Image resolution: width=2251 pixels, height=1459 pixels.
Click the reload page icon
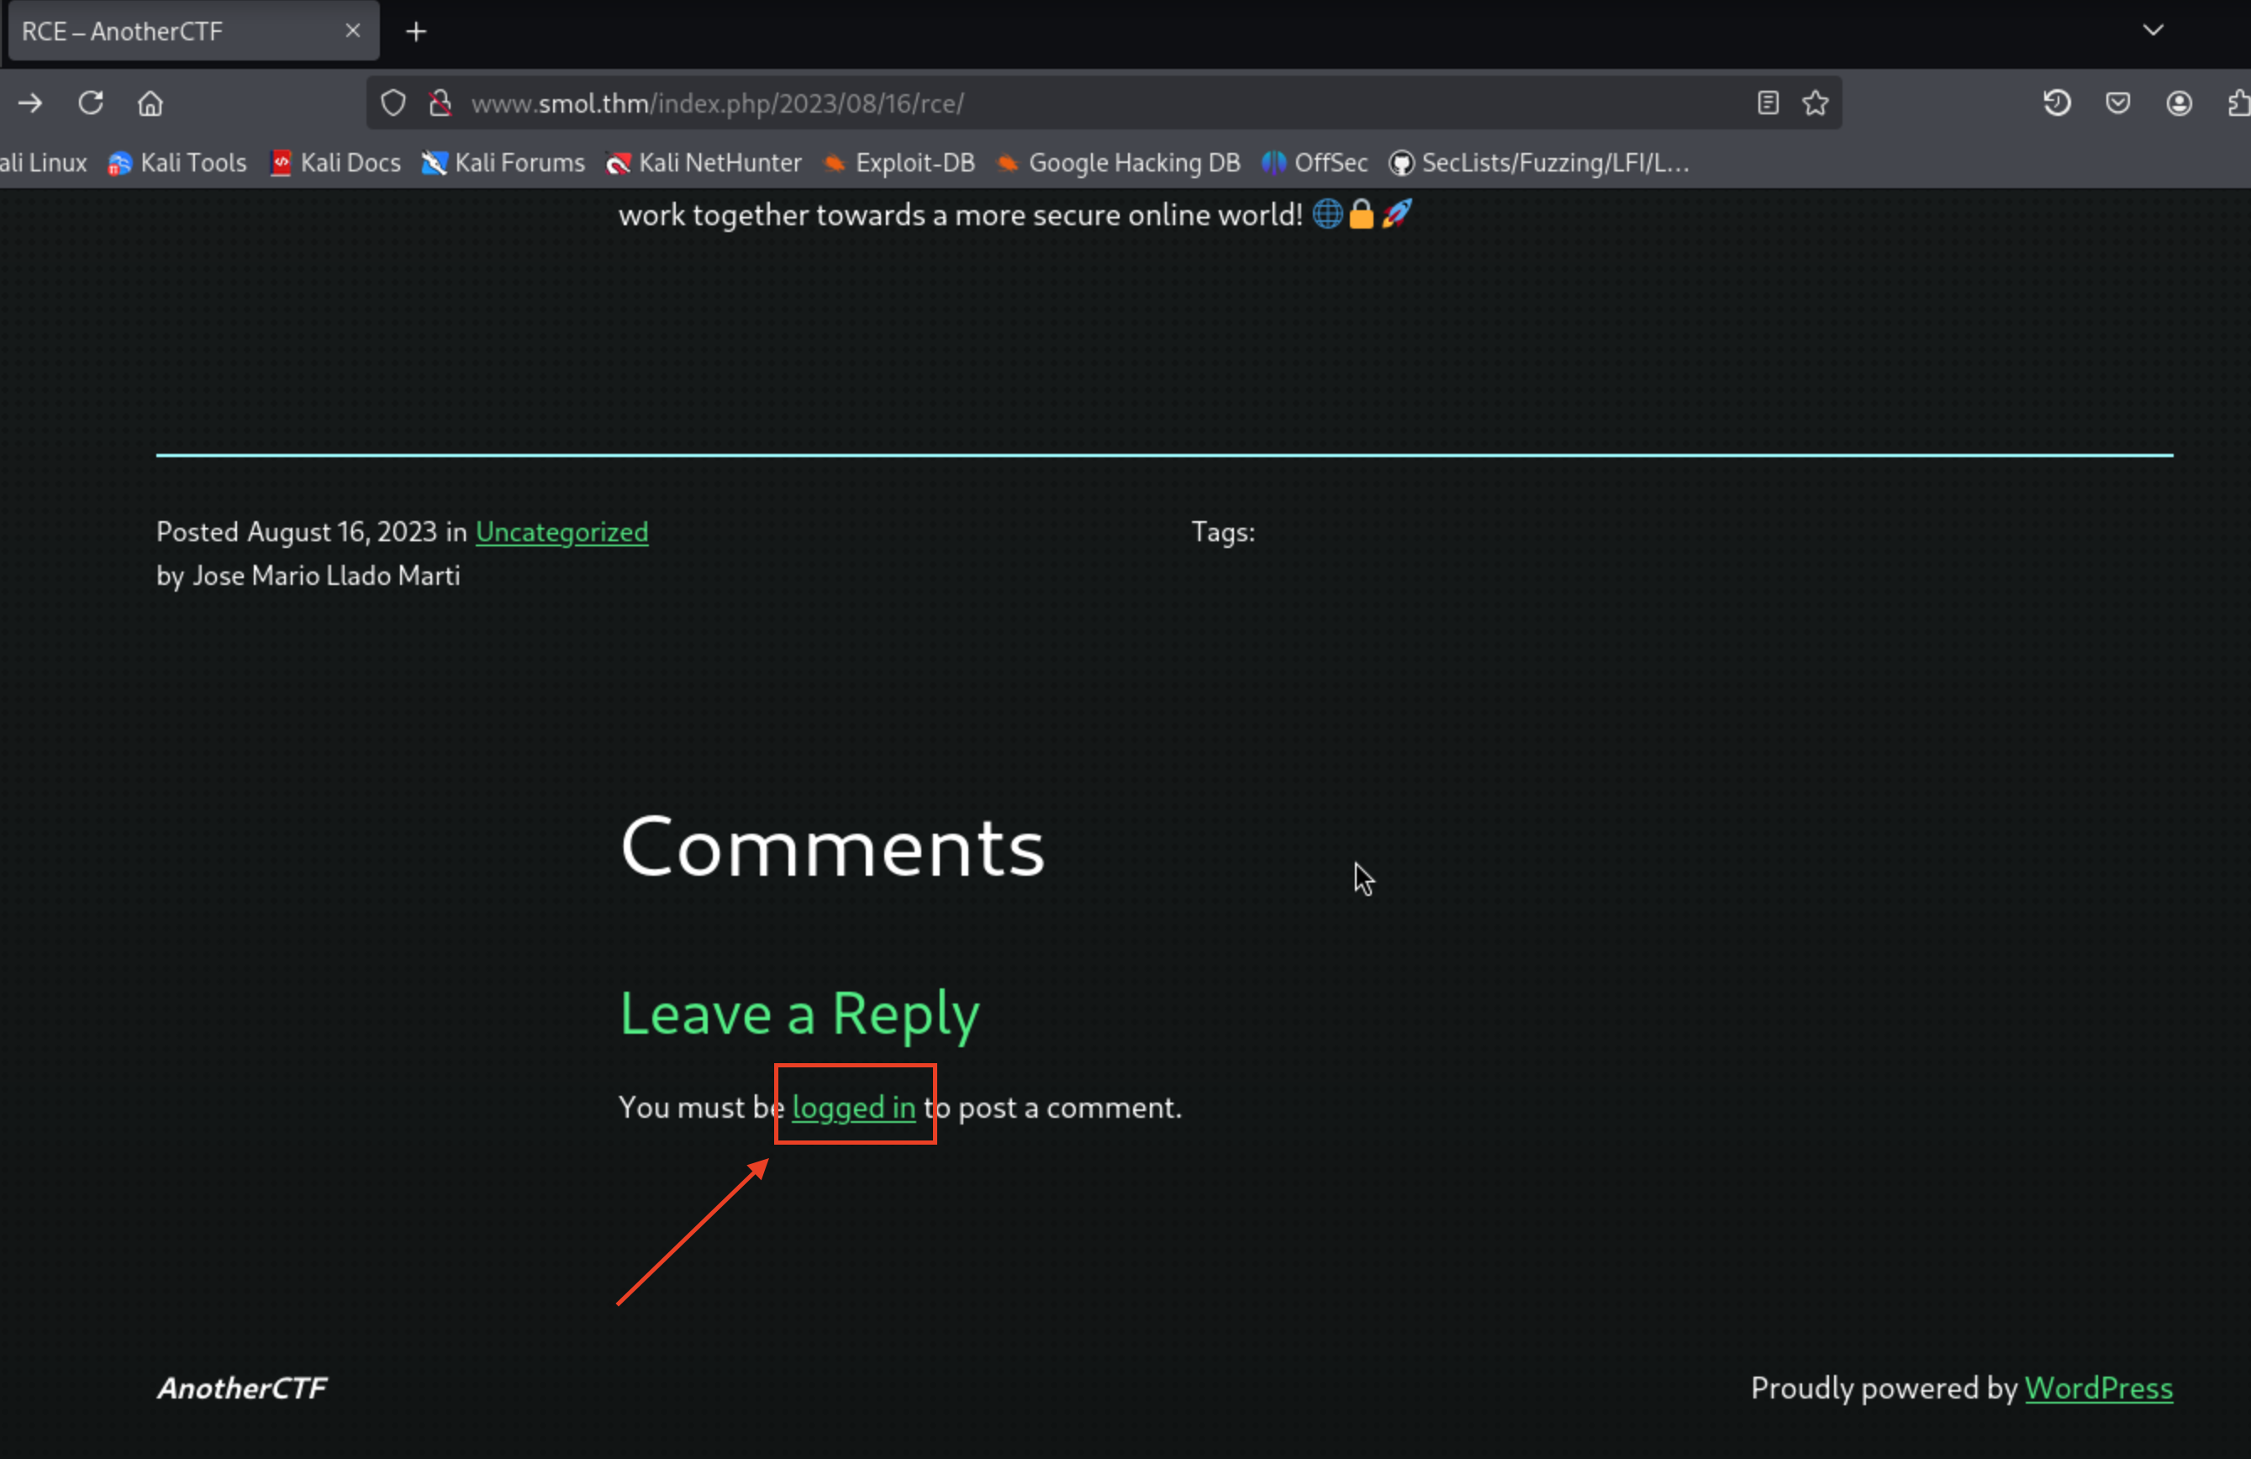(x=91, y=103)
